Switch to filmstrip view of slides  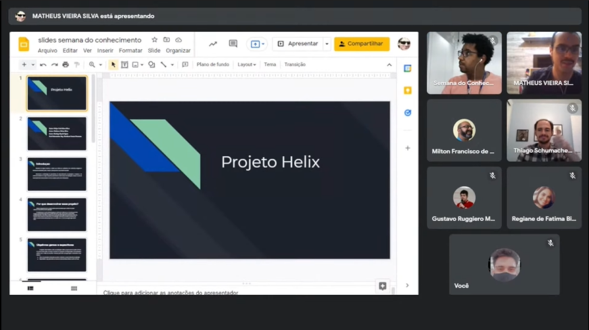tap(30, 289)
